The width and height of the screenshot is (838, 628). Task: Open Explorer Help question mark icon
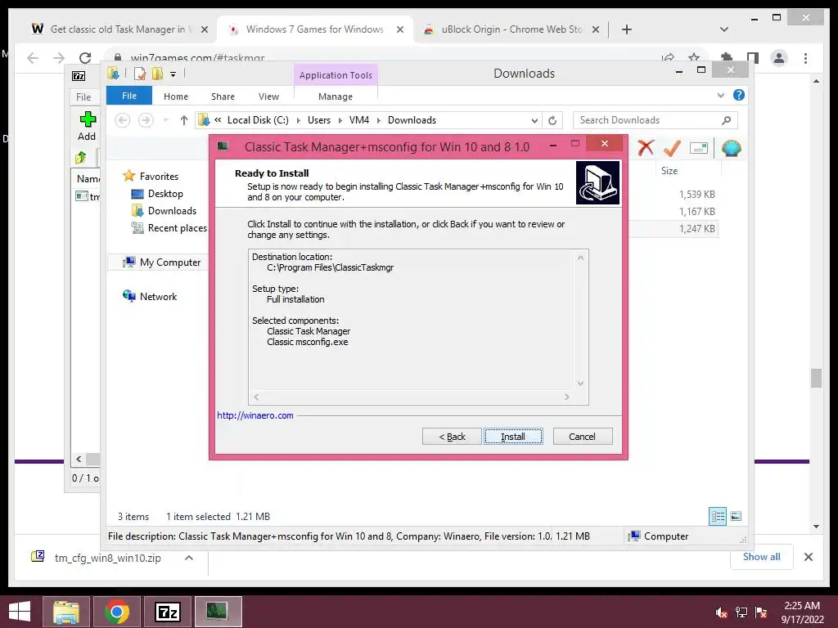[x=739, y=95]
